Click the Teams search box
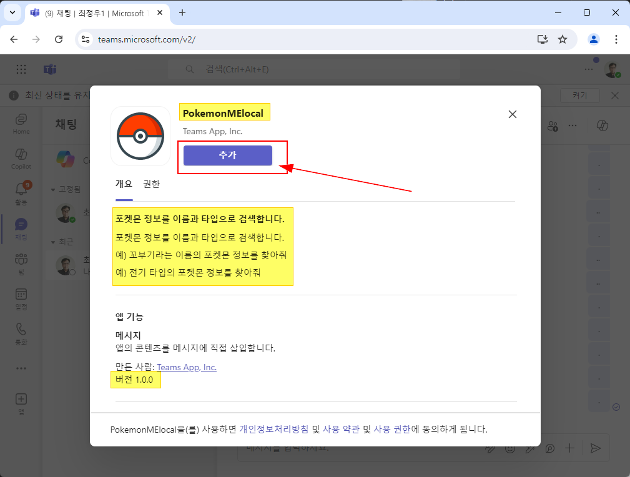Screen dimensions: 630x477 [x=314, y=69]
